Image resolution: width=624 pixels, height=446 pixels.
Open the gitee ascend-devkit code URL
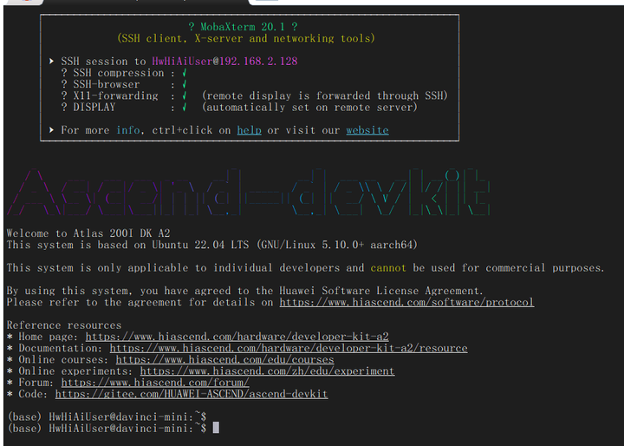[x=192, y=394]
